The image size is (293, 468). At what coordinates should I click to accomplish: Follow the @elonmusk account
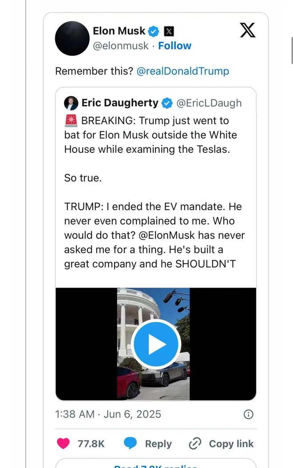coord(174,46)
